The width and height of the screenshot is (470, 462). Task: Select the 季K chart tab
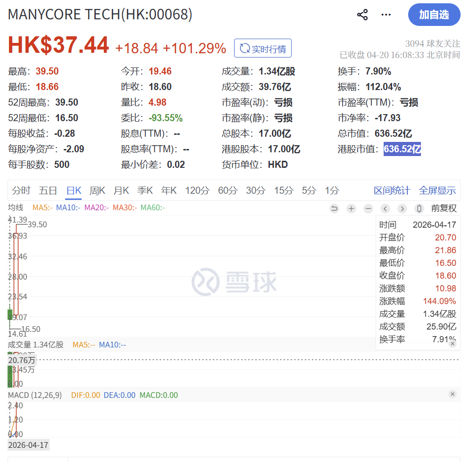click(145, 190)
